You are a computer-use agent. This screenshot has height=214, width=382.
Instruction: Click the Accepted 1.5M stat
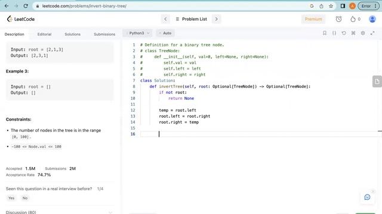click(21, 168)
